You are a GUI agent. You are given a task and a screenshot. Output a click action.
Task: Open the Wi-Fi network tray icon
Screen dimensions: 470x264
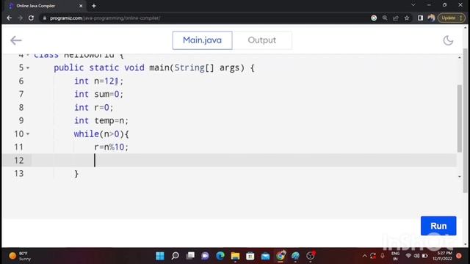click(408, 256)
